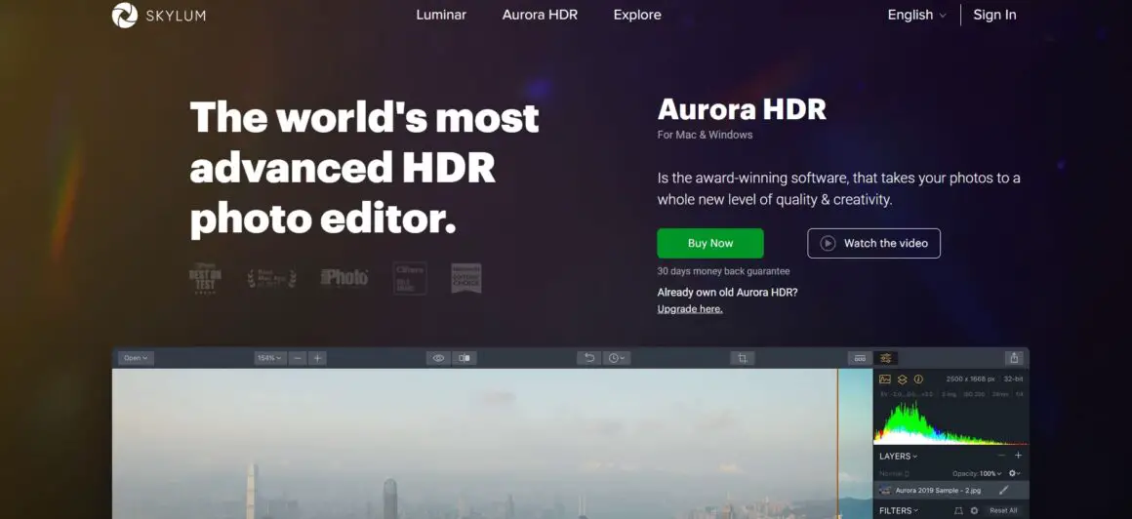
Task: Click the square outlined award badge
Action: (409, 278)
